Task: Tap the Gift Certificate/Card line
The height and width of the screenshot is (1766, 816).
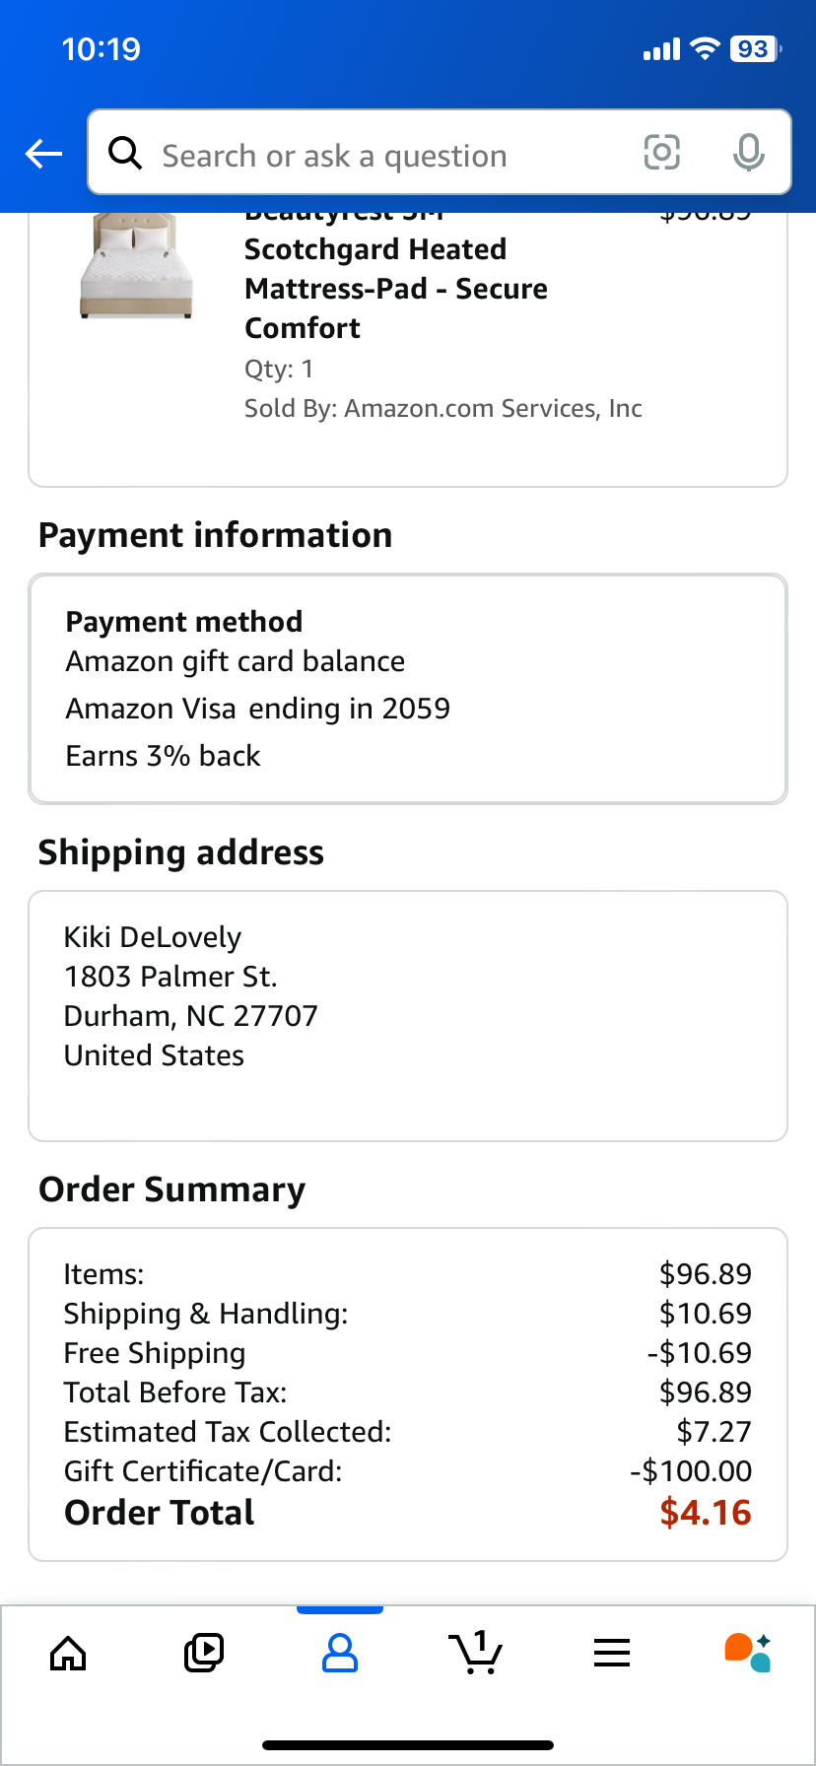Action: coord(408,1471)
